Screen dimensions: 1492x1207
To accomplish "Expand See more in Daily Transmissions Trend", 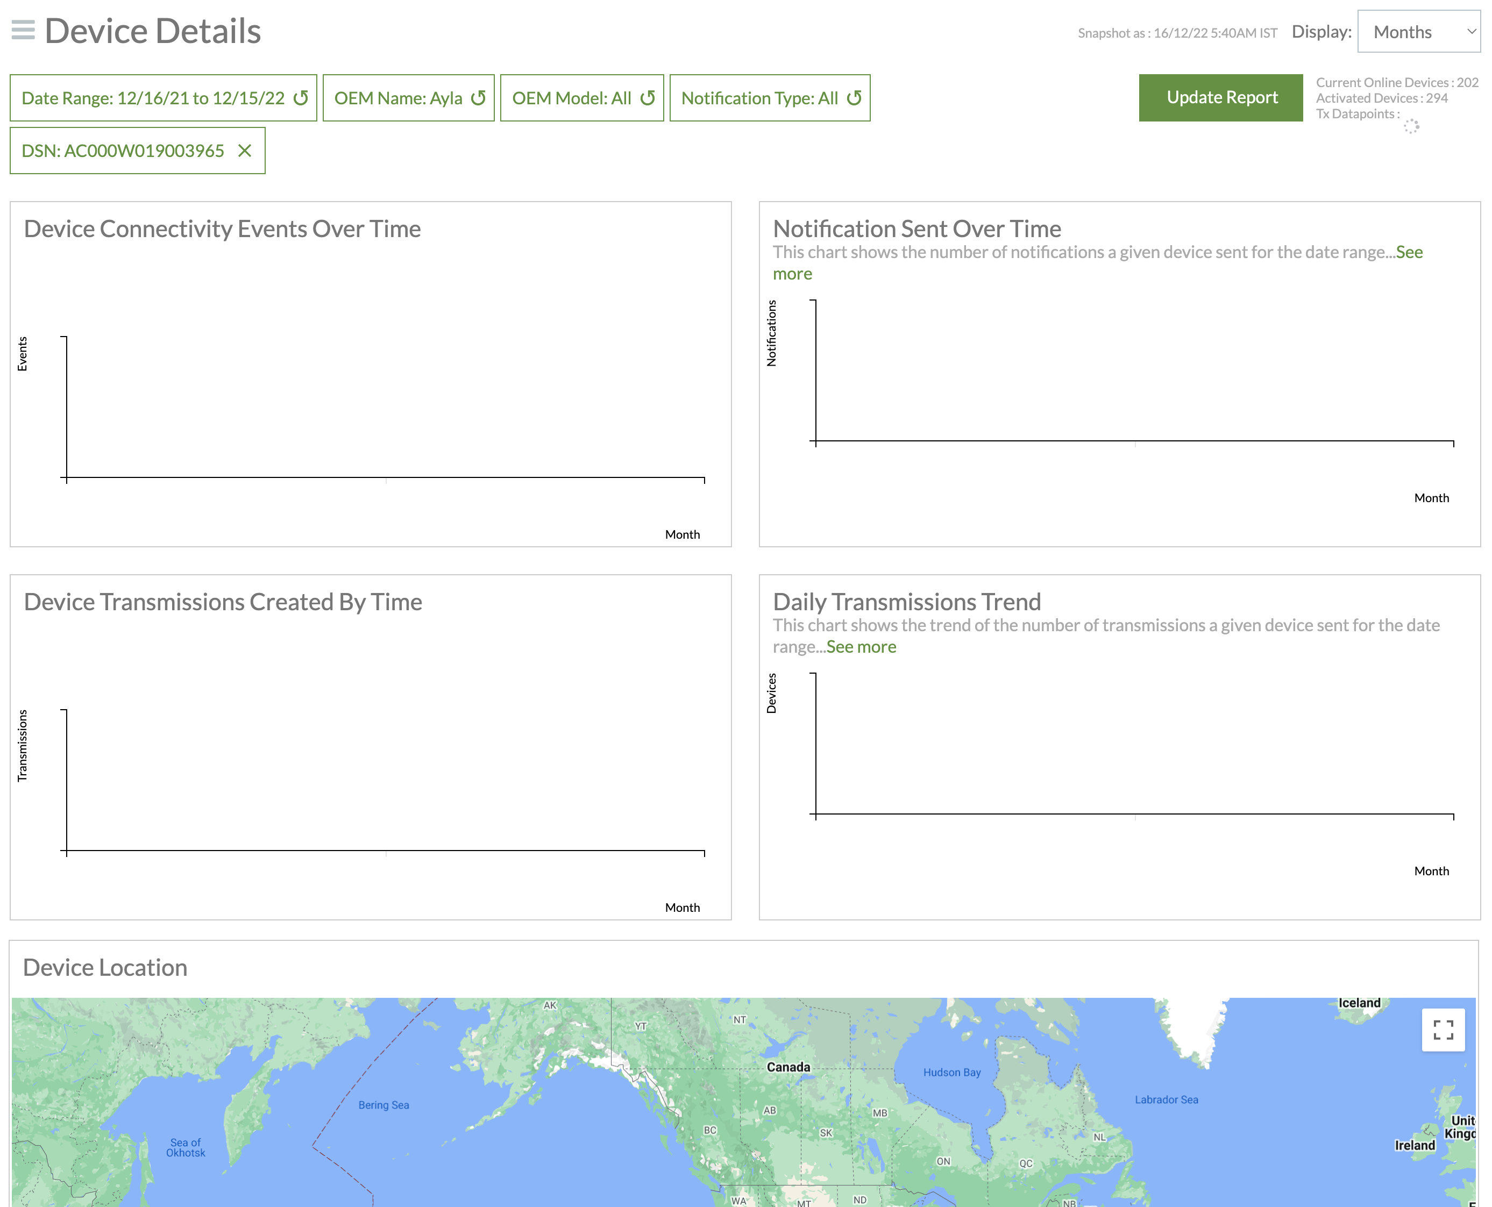I will coord(861,647).
